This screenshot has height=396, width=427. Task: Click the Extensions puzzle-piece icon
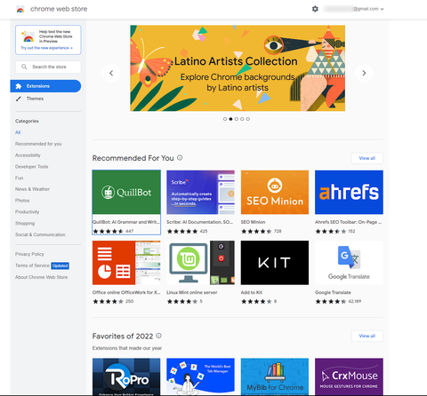tap(19, 86)
